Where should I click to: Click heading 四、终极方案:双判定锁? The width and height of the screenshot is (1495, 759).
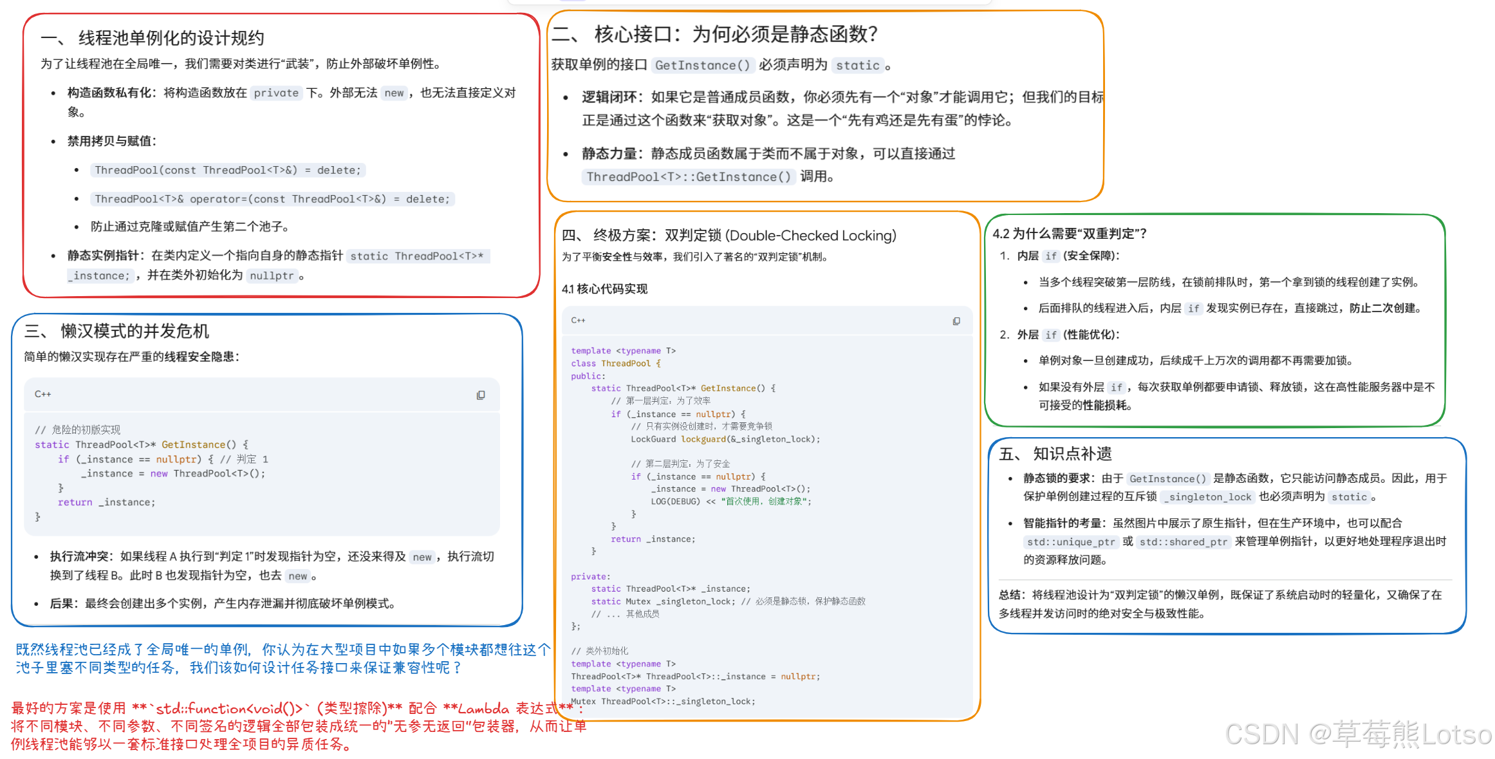(729, 236)
